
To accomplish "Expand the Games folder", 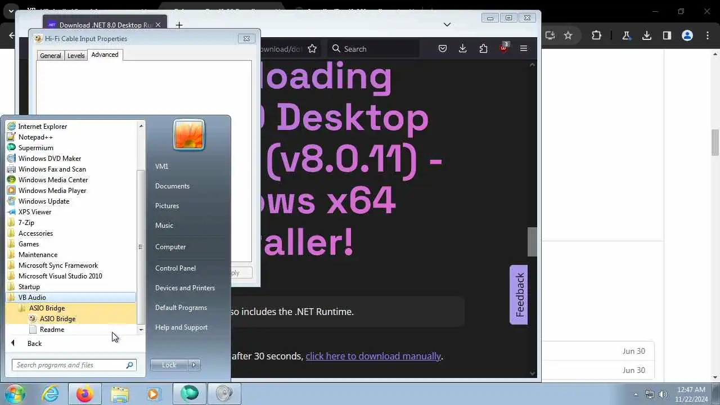I will [28, 244].
